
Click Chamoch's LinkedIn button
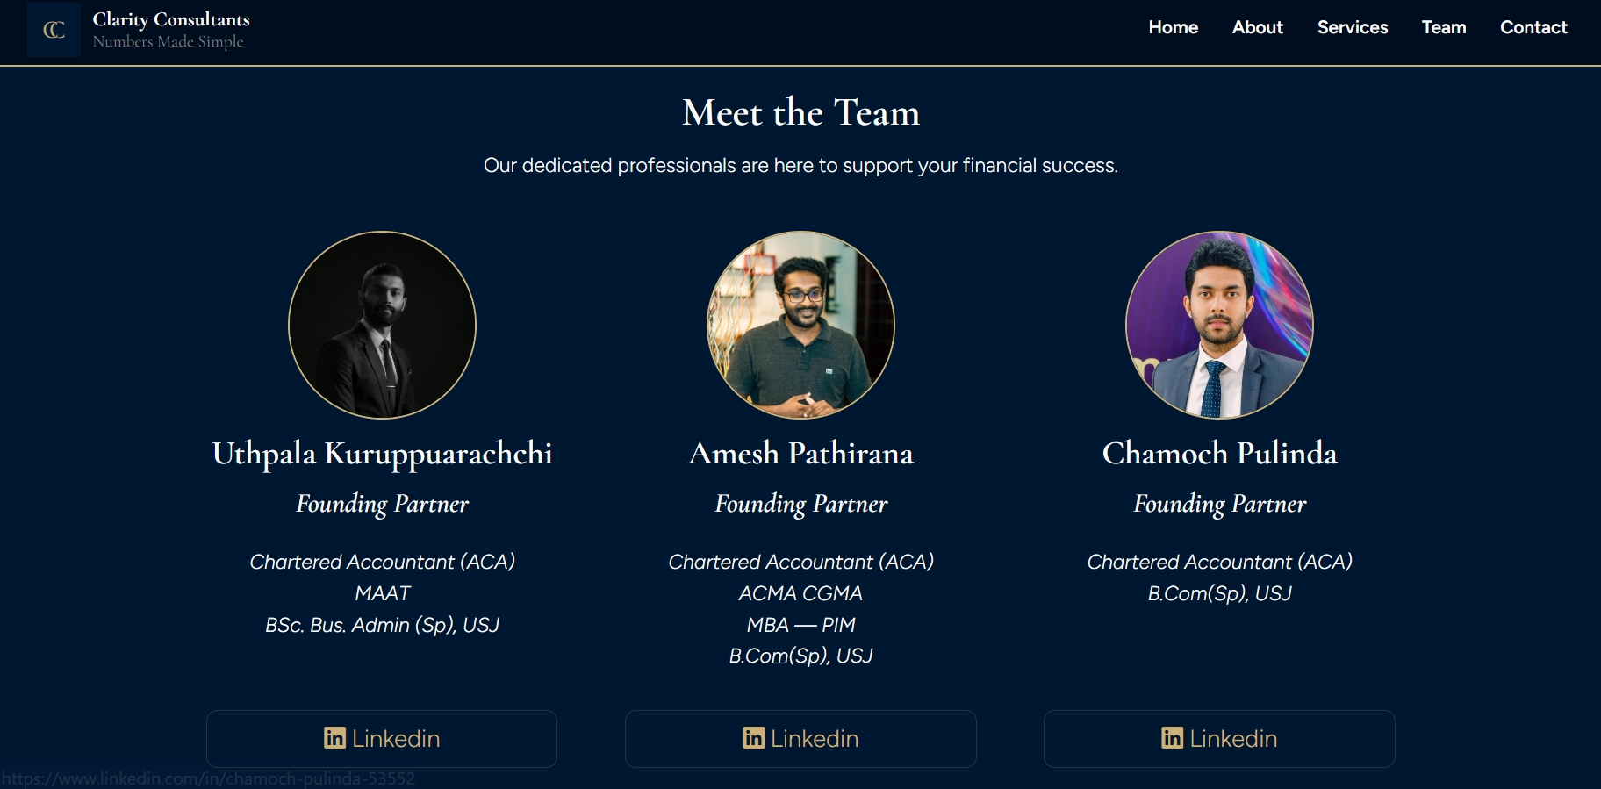click(1219, 738)
